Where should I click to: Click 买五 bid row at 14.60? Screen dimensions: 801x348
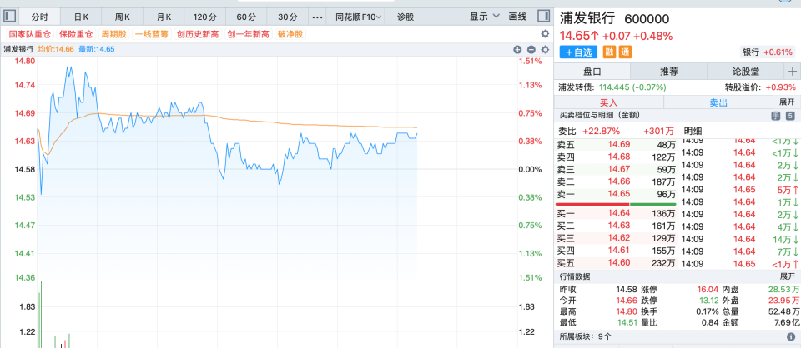(616, 263)
